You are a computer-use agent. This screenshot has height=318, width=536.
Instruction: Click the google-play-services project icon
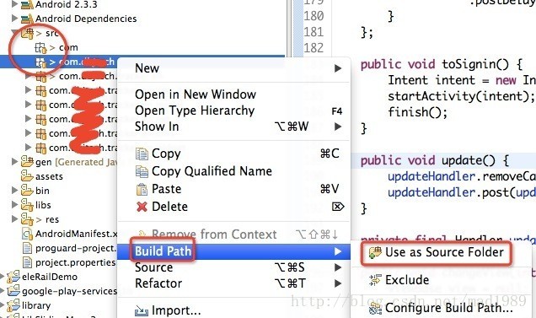tap(13, 291)
